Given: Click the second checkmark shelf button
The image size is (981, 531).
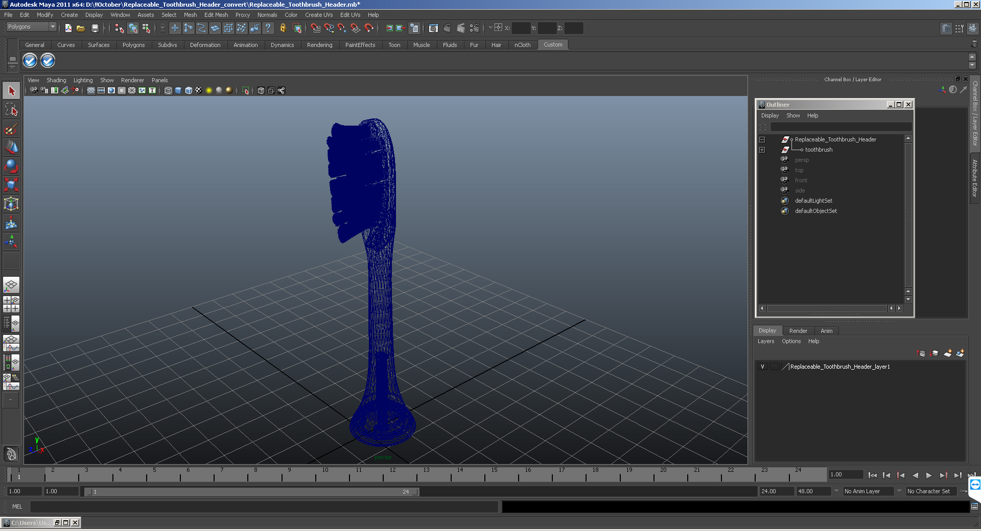Looking at the screenshot, I should tap(48, 61).
